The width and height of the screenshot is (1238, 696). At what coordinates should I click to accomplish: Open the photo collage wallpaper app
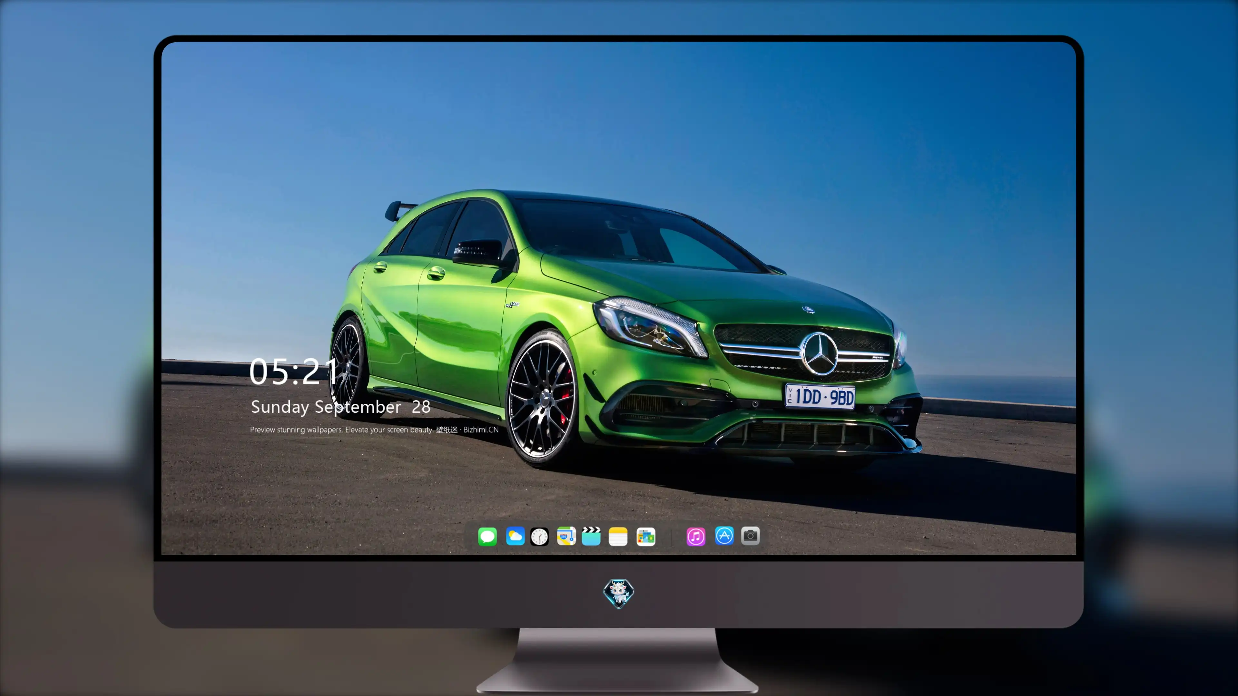[x=646, y=536]
